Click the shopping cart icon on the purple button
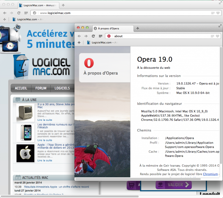 pos(131,185)
